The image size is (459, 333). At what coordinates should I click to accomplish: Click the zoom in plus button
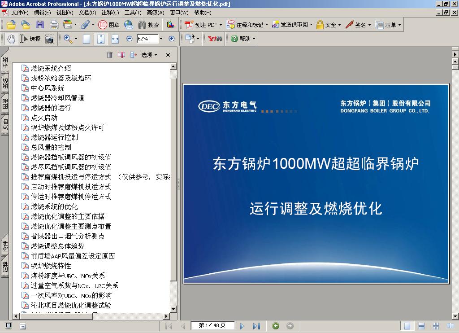[172, 39]
